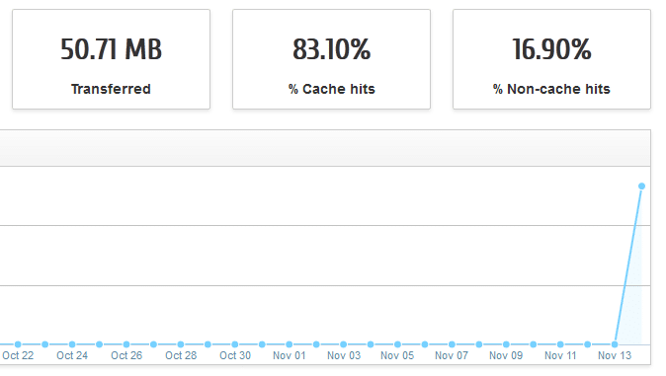Click the peak data point after Nov 13

(x=641, y=186)
